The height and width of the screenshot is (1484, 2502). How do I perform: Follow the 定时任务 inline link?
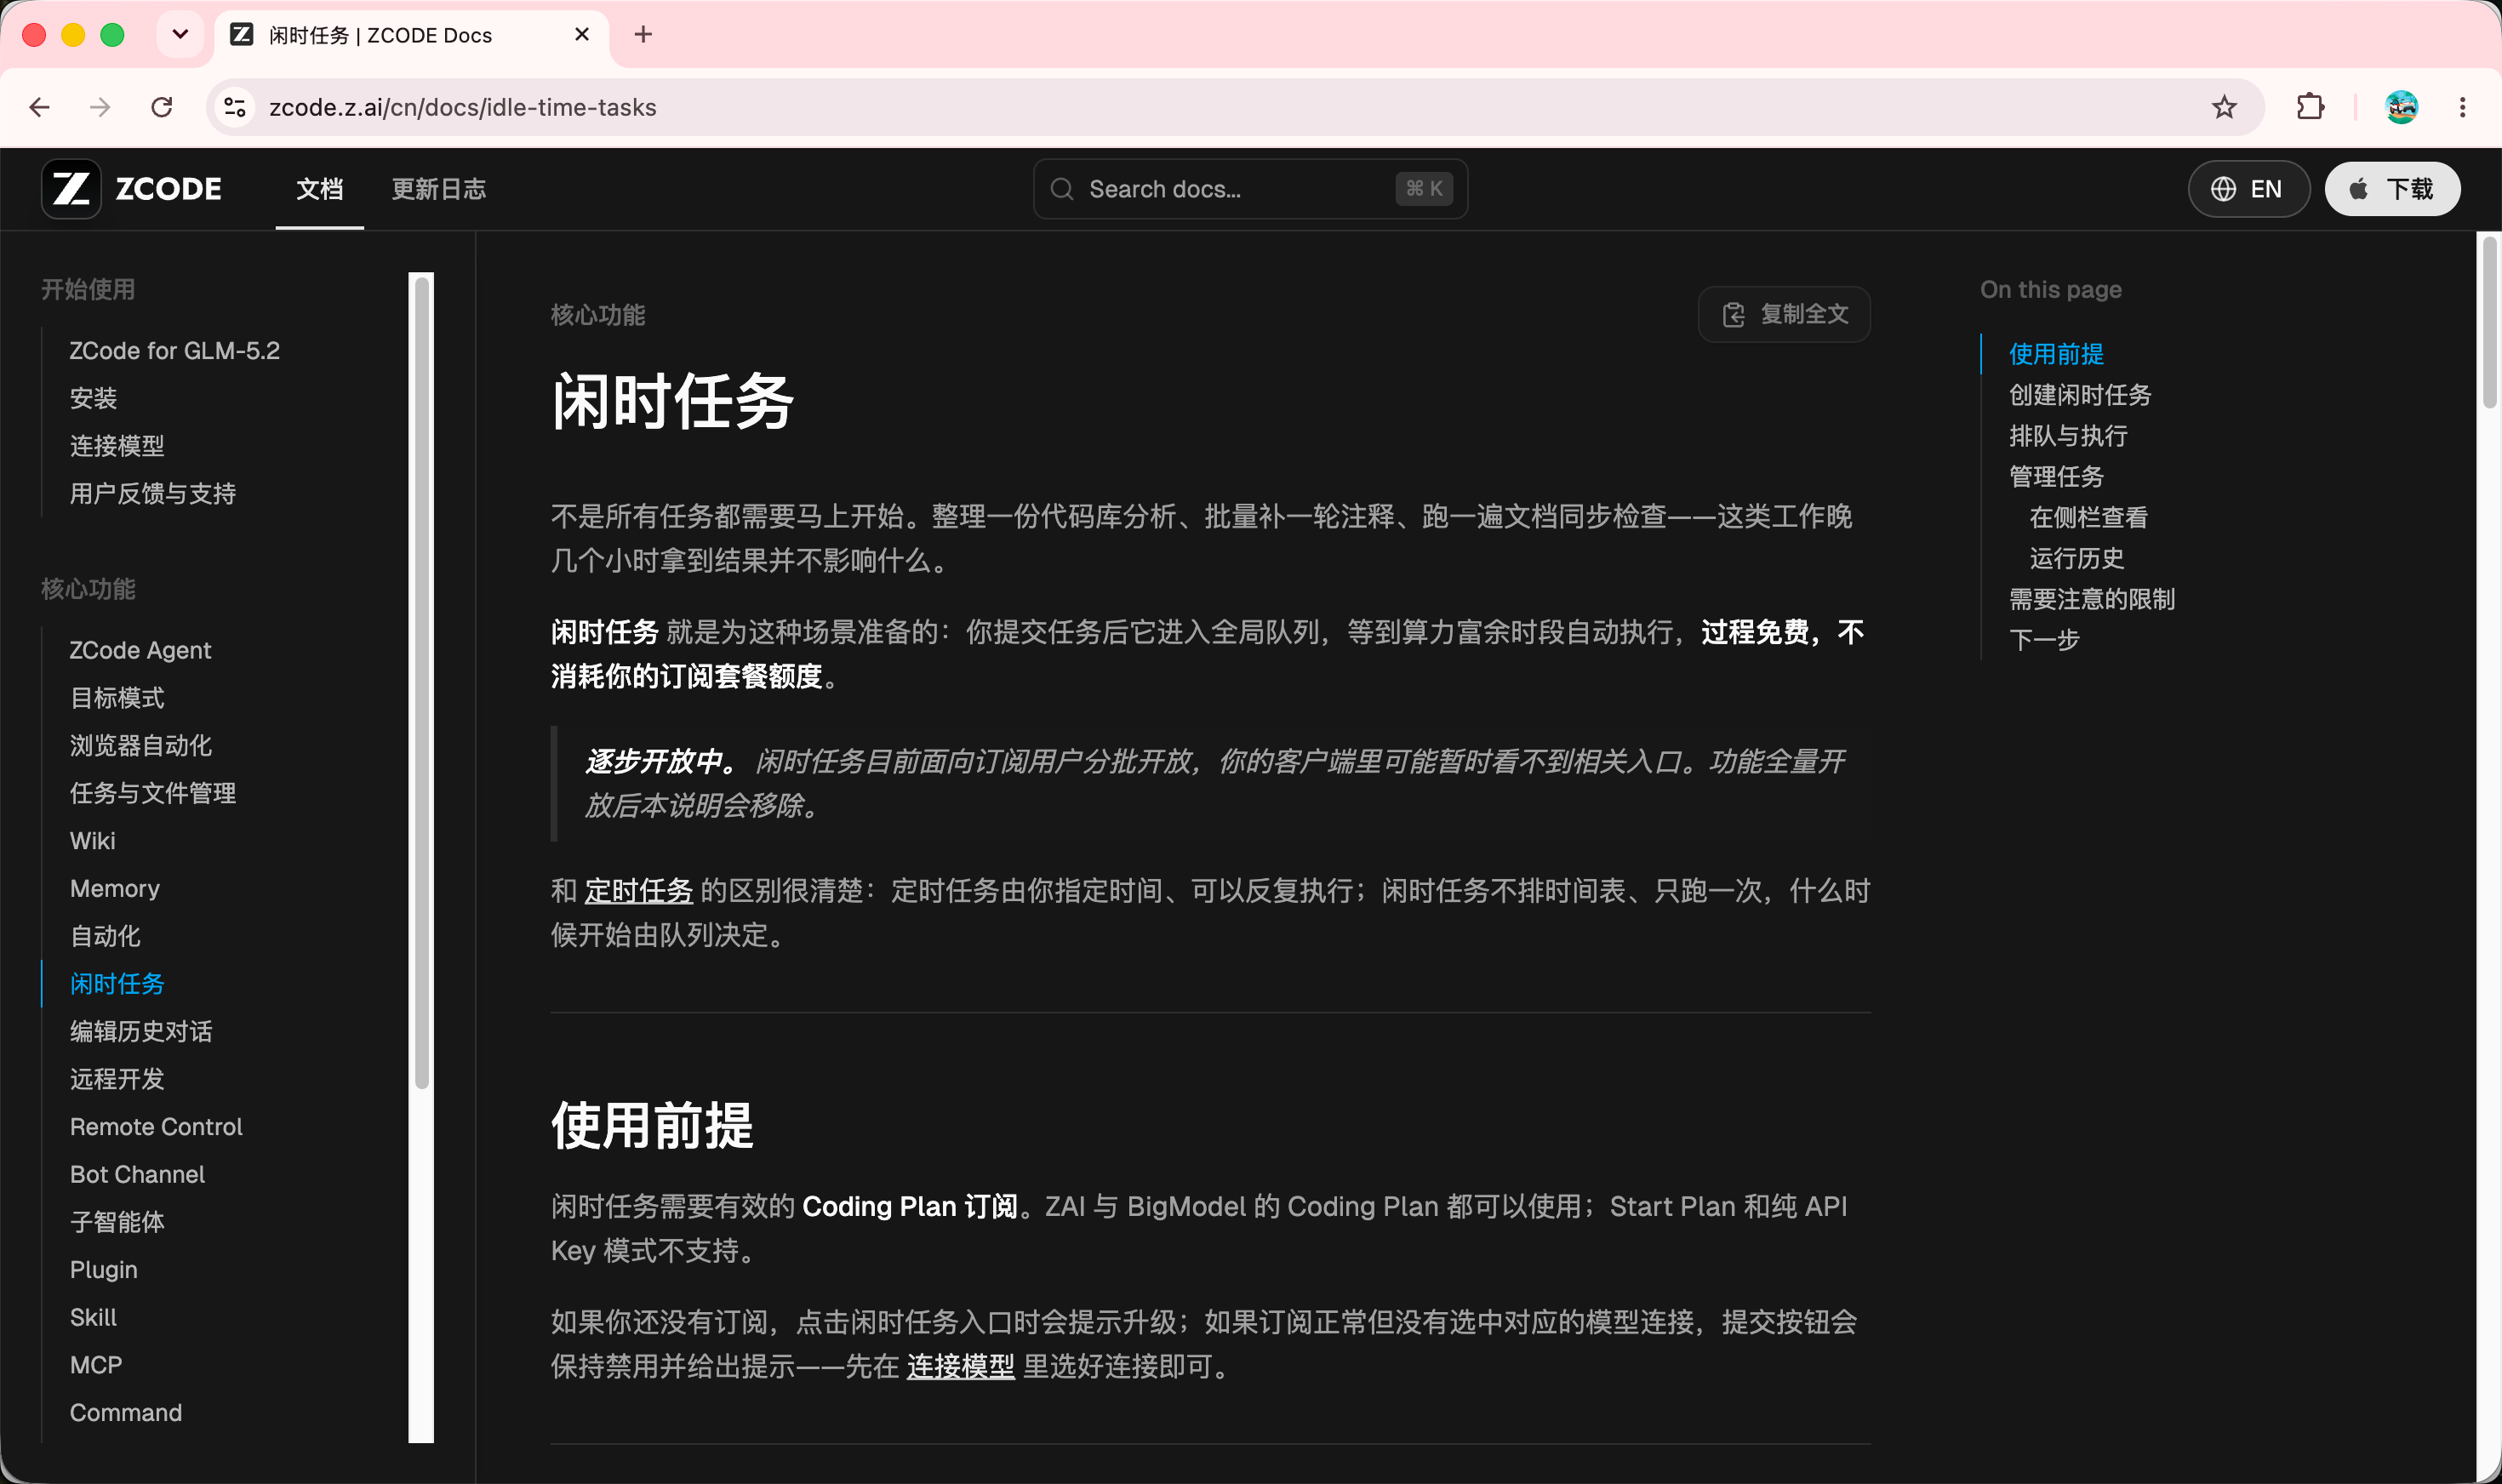[638, 891]
